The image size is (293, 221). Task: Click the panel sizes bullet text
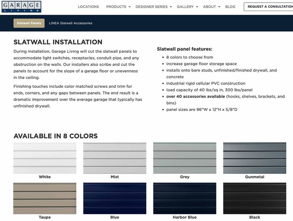(202, 110)
